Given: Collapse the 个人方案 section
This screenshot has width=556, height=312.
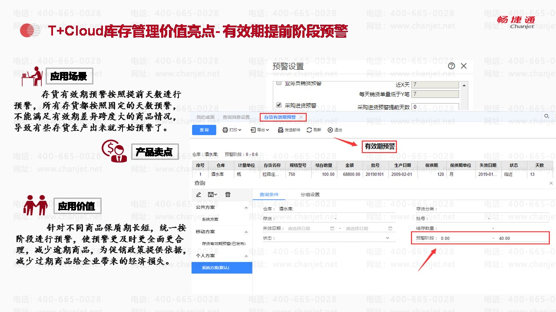Looking at the screenshot, I should (x=246, y=257).
